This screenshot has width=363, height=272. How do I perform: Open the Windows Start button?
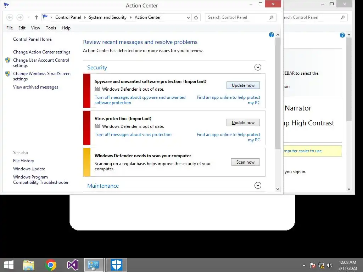(x=9, y=265)
